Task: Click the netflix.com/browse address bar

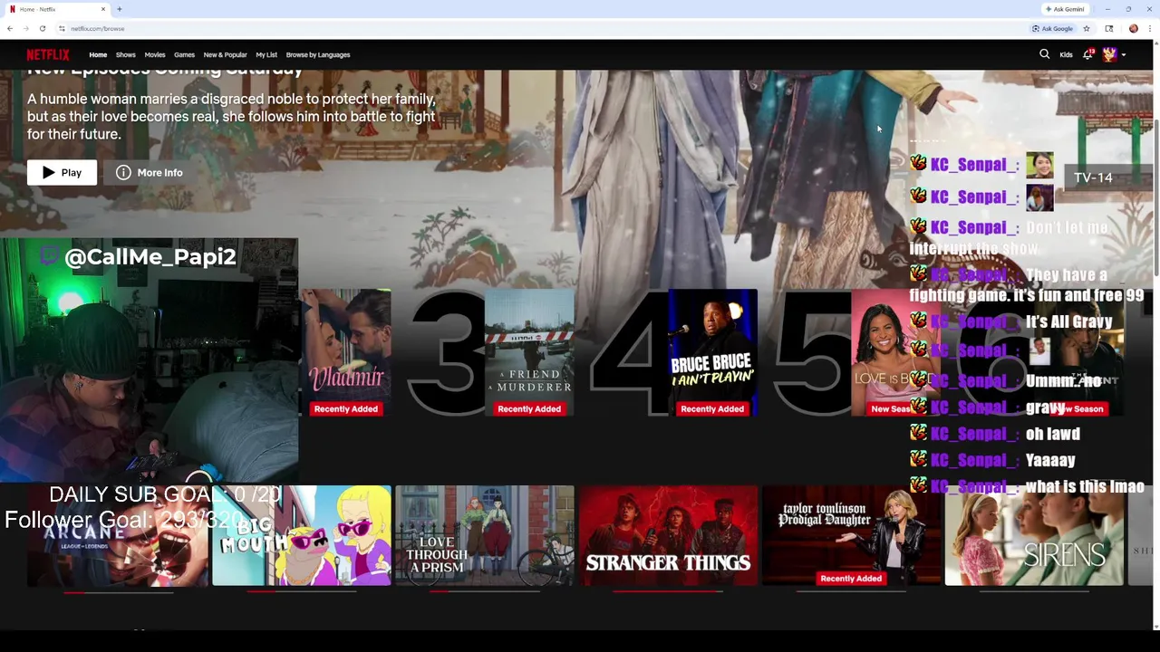Action: 544,28
